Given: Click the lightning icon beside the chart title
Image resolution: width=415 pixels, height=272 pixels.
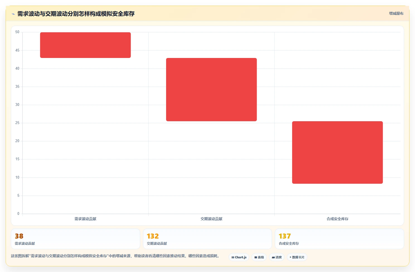Looking at the screenshot, I should click(13, 14).
